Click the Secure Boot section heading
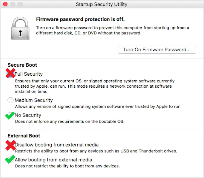Screen dimensions: 204x178 pos(22,65)
